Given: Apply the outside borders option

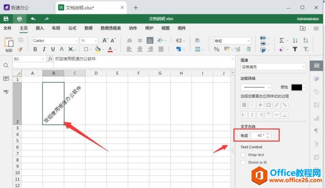Looking at the screenshot, I should tap(269, 105).
